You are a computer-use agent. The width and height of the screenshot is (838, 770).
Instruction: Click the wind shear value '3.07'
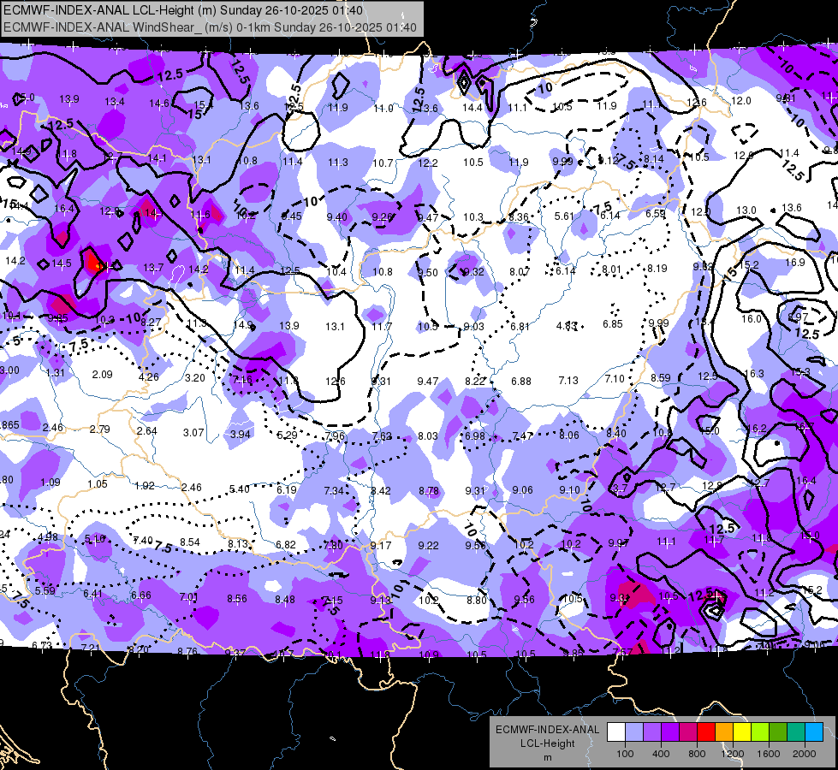coord(193,432)
